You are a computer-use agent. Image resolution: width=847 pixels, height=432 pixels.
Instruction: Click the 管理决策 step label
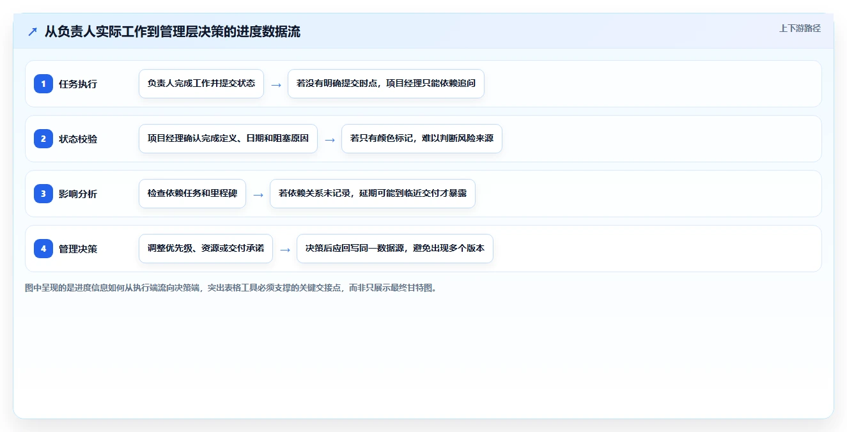coord(78,249)
